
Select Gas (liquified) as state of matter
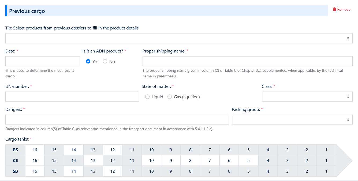pyautogui.click(x=170, y=96)
